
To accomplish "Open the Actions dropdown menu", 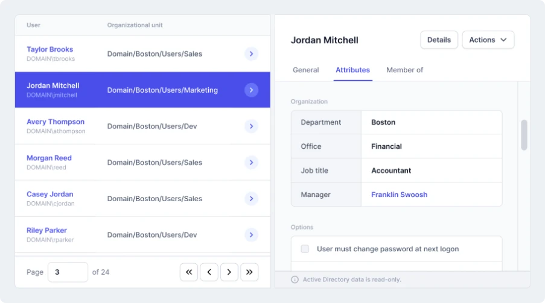I will [488, 40].
